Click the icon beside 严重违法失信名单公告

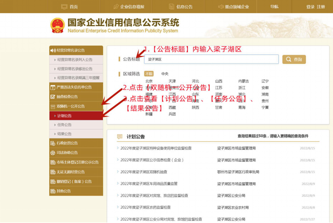coord(53,87)
